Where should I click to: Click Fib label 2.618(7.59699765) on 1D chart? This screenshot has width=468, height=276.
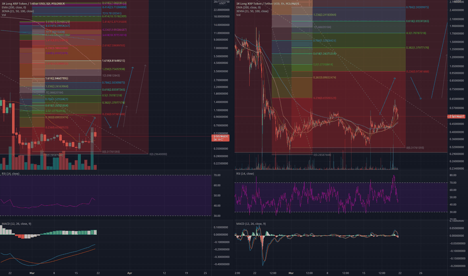[113, 46]
